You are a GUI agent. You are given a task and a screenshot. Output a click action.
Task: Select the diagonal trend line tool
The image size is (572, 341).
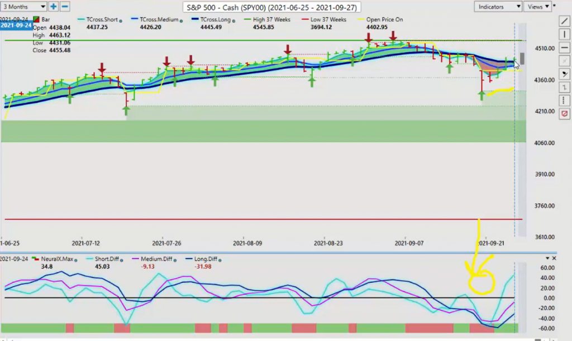pos(564,21)
